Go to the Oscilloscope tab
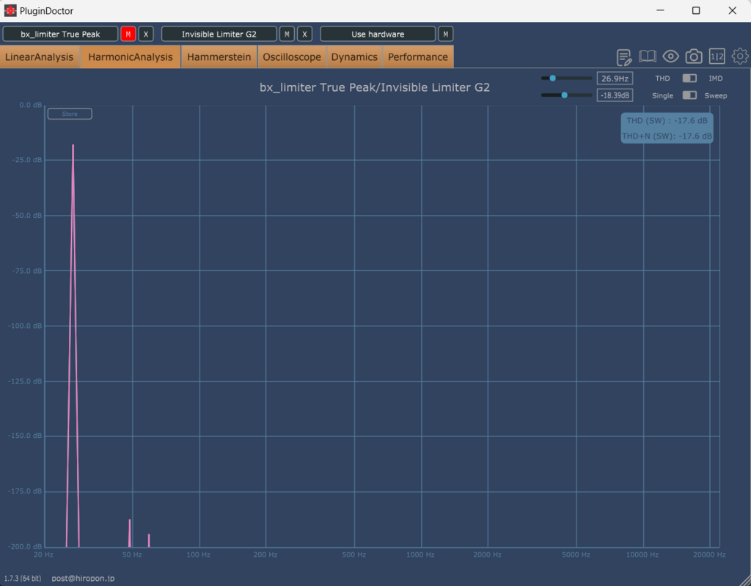 coord(292,57)
